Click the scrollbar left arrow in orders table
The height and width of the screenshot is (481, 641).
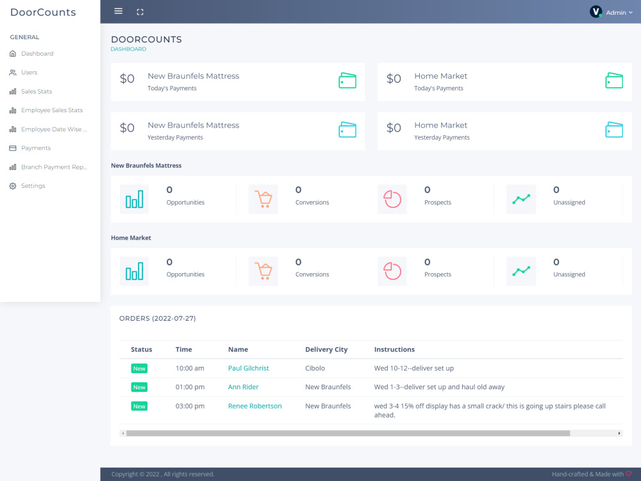[x=122, y=433]
